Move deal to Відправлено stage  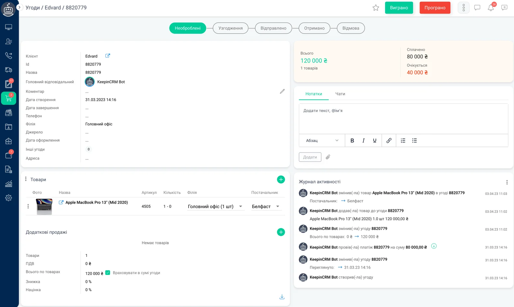click(x=273, y=28)
